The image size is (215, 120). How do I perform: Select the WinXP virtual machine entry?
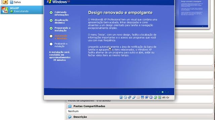(x=22, y=10)
